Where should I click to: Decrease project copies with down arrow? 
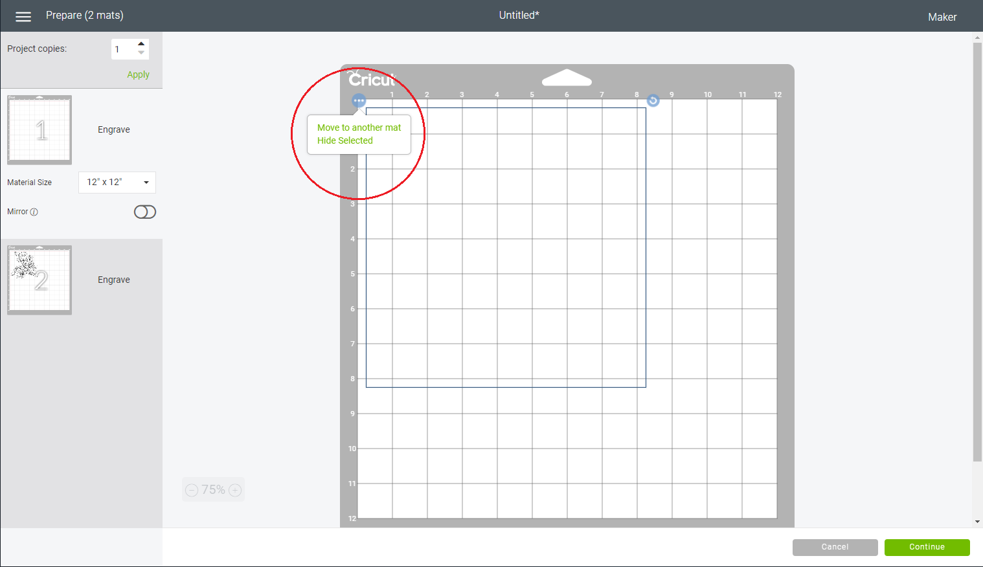coord(141,53)
